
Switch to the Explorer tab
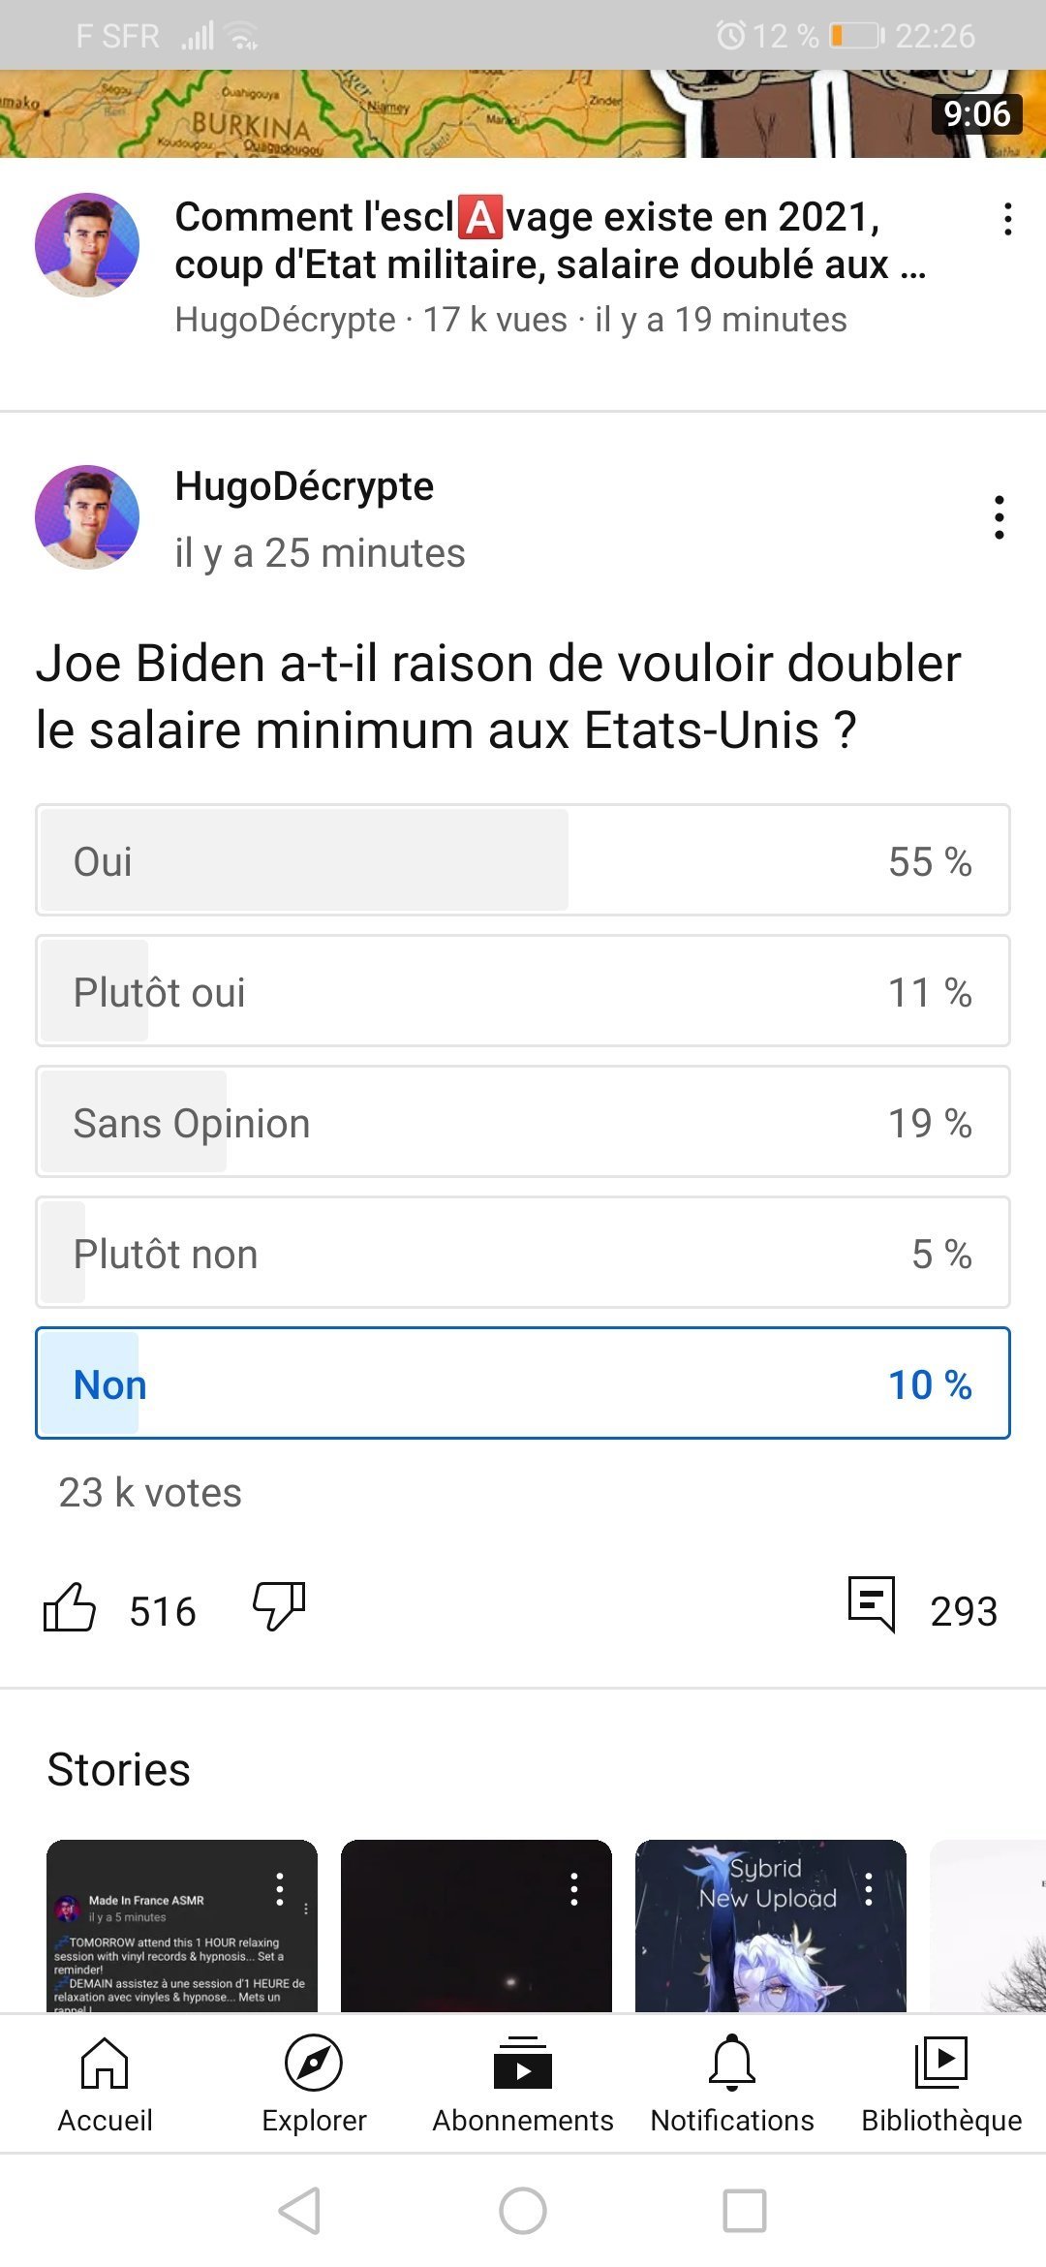314,2085
